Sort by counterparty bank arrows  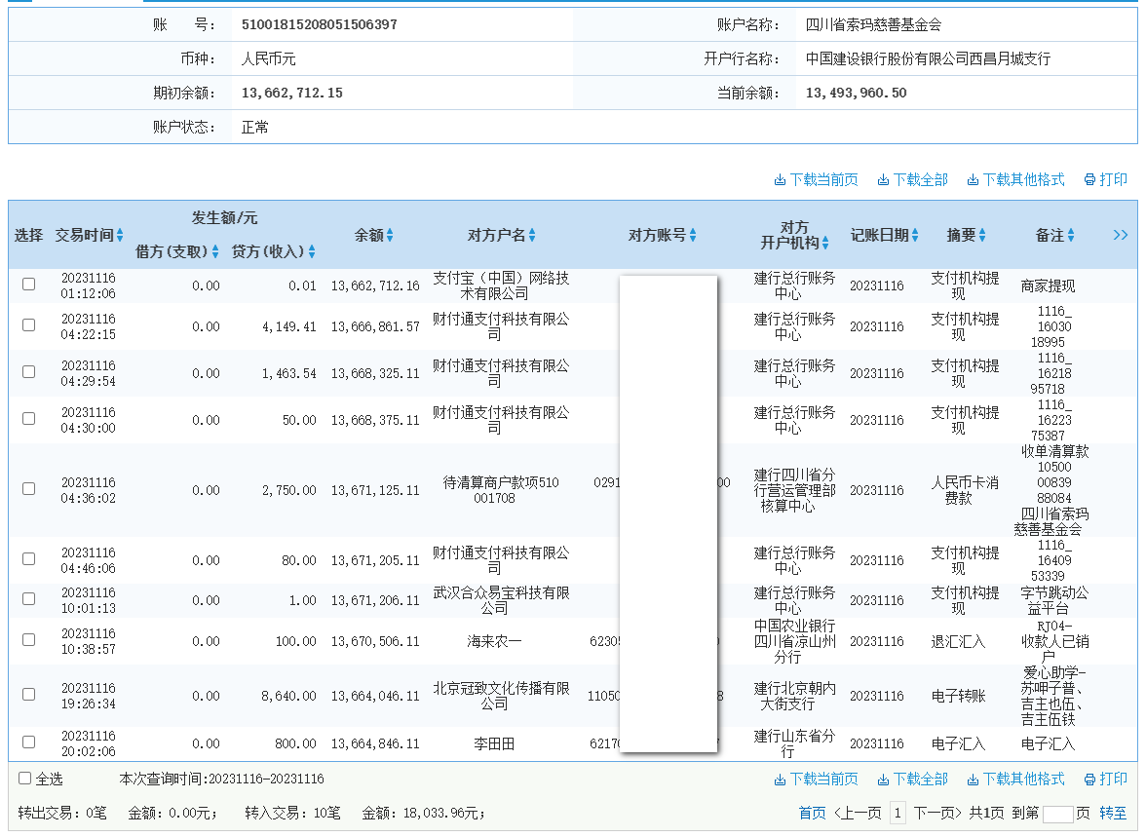pos(825,243)
